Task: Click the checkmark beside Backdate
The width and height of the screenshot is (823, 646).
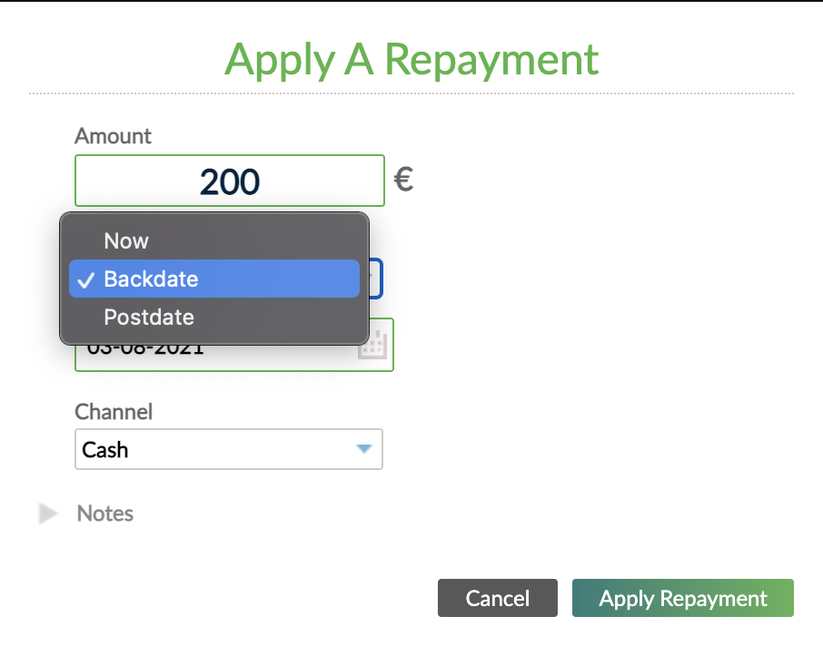Action: 84,279
